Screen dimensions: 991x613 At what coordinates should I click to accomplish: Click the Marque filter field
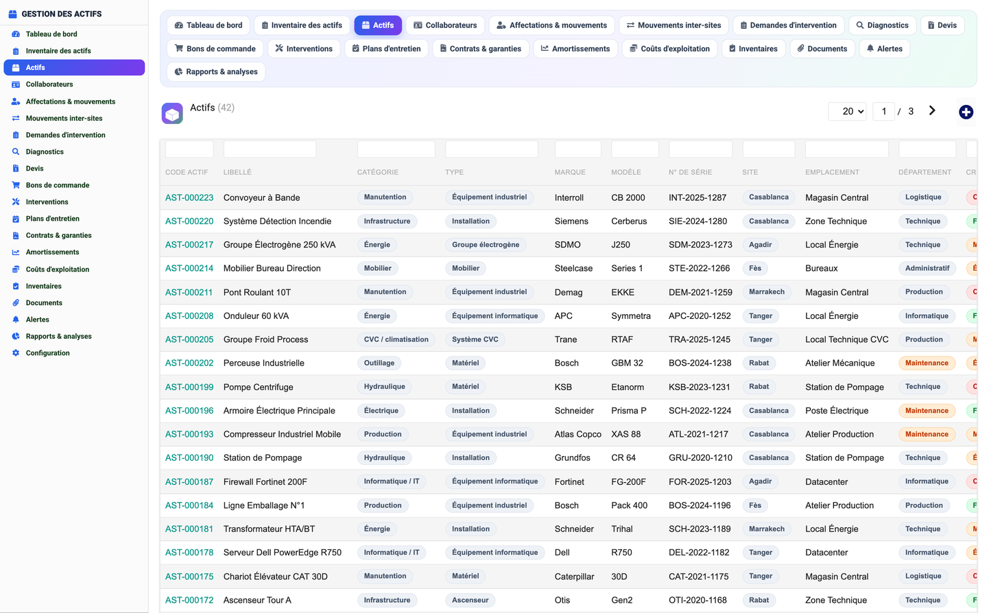[578, 149]
